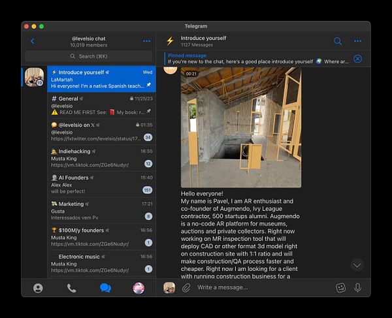Image resolution: width=392 pixels, height=318 pixels.
Task: Click the lock icon beside 01:35
Action: coord(137,125)
